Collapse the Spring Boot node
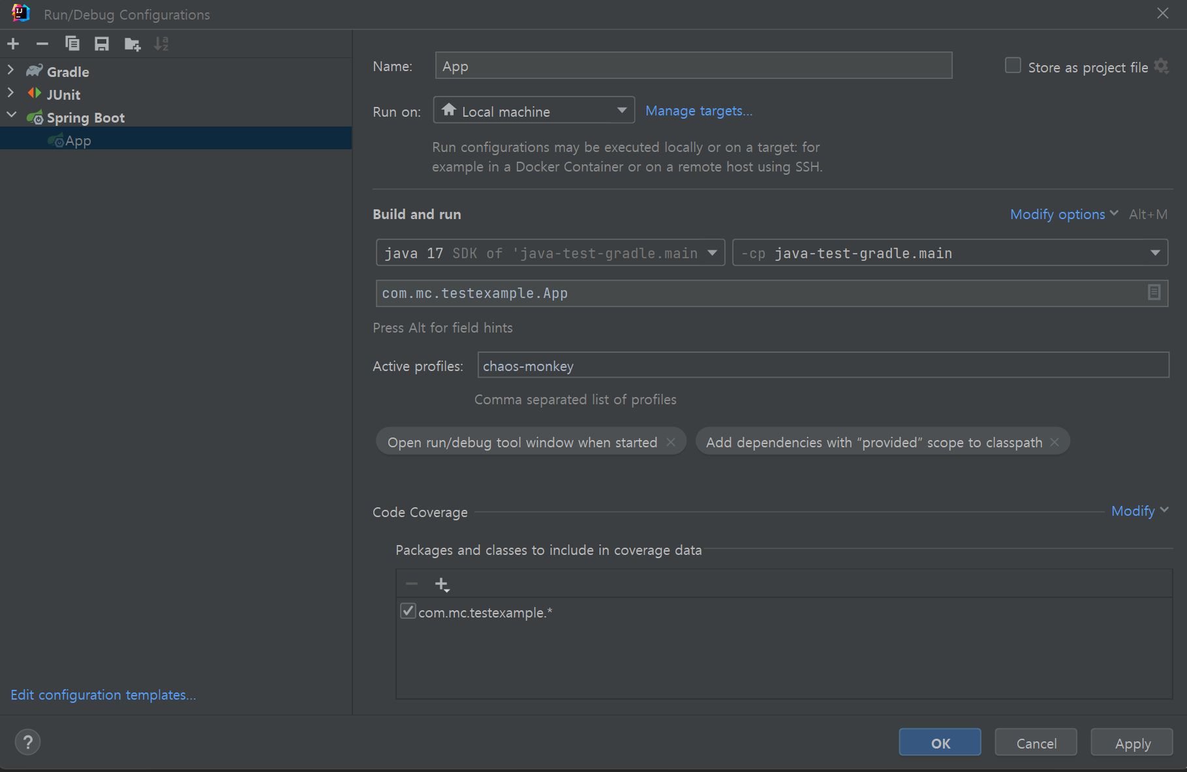 tap(11, 115)
